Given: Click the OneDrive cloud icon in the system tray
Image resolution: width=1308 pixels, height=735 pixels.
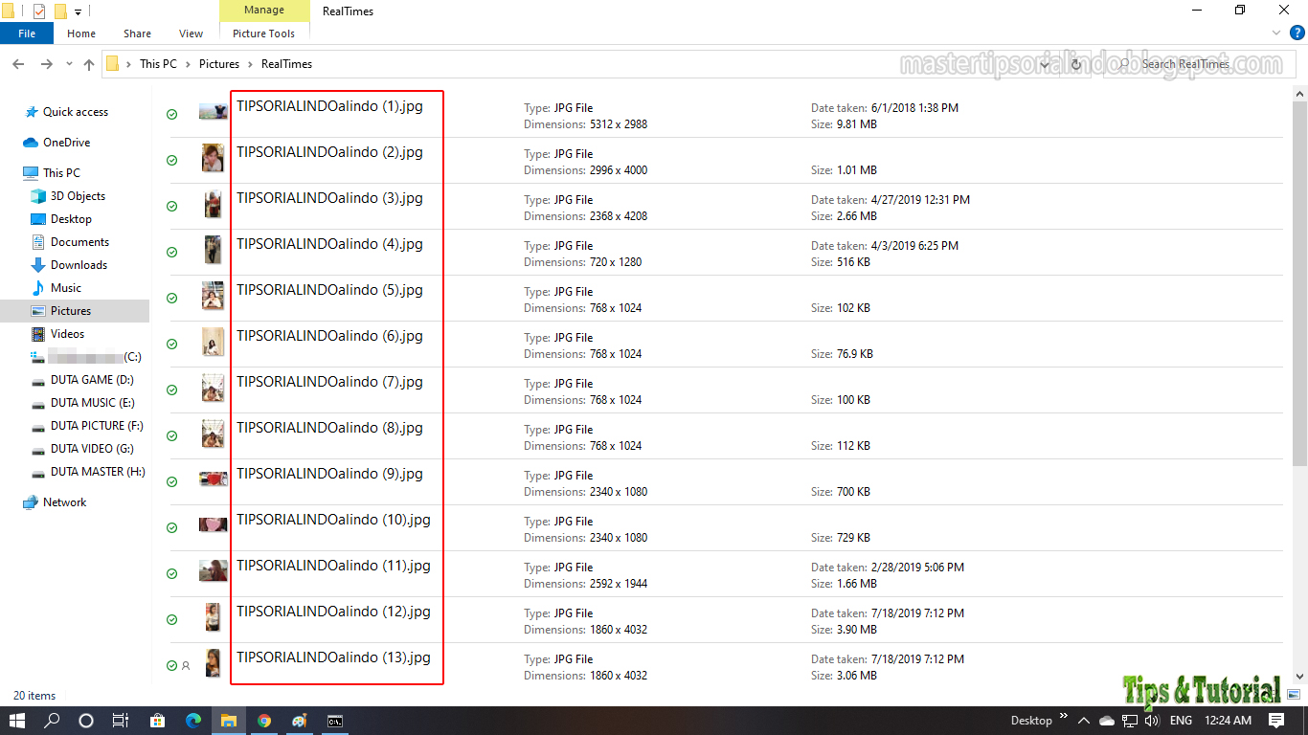Looking at the screenshot, I should tap(1107, 721).
